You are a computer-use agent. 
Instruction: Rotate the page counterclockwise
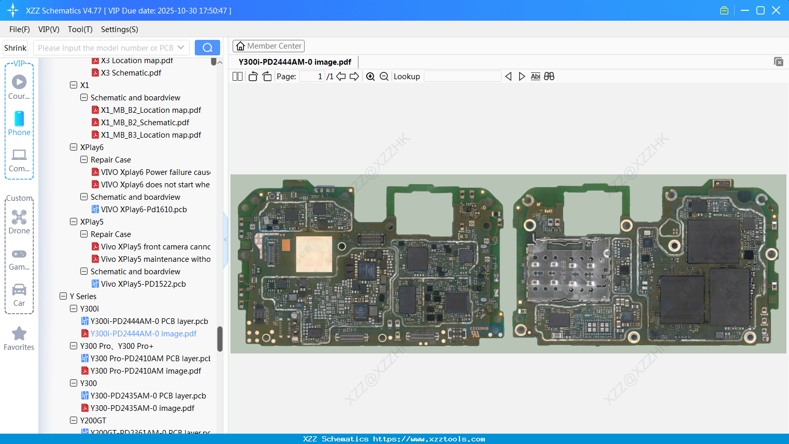252,76
